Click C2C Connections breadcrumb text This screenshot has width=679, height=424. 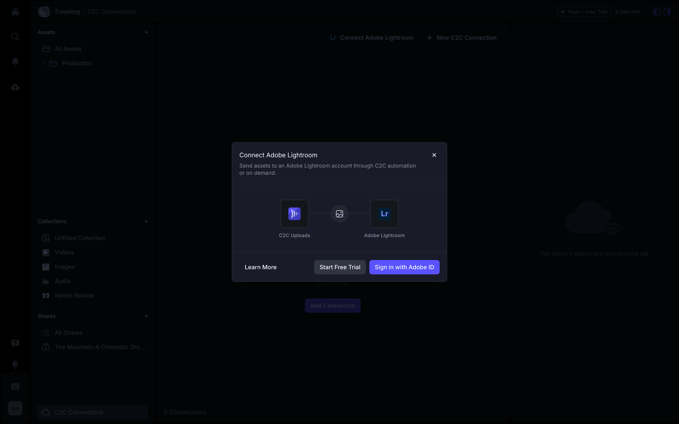click(x=112, y=12)
